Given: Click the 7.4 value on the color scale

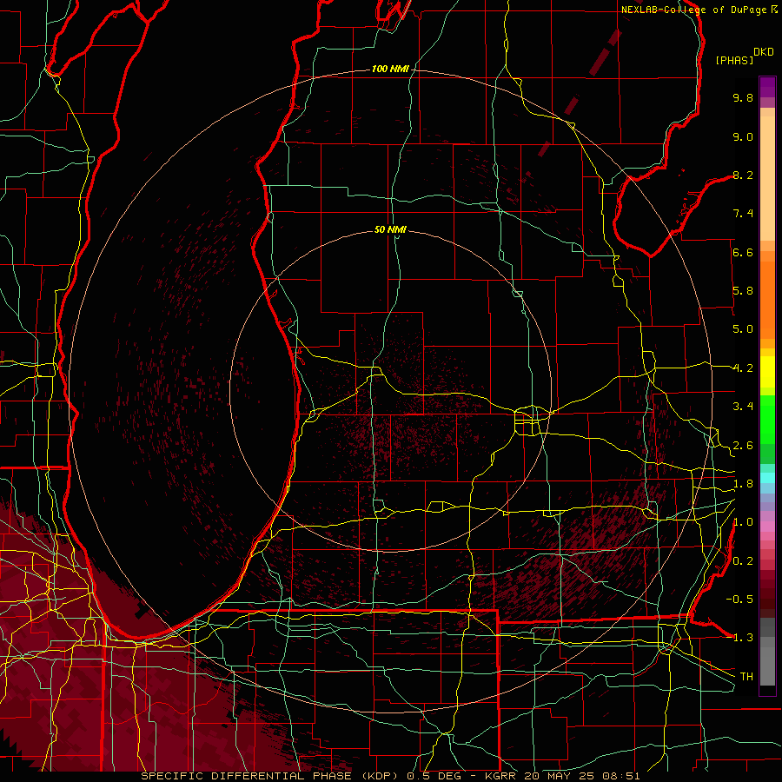Looking at the screenshot, I should coord(743,214).
